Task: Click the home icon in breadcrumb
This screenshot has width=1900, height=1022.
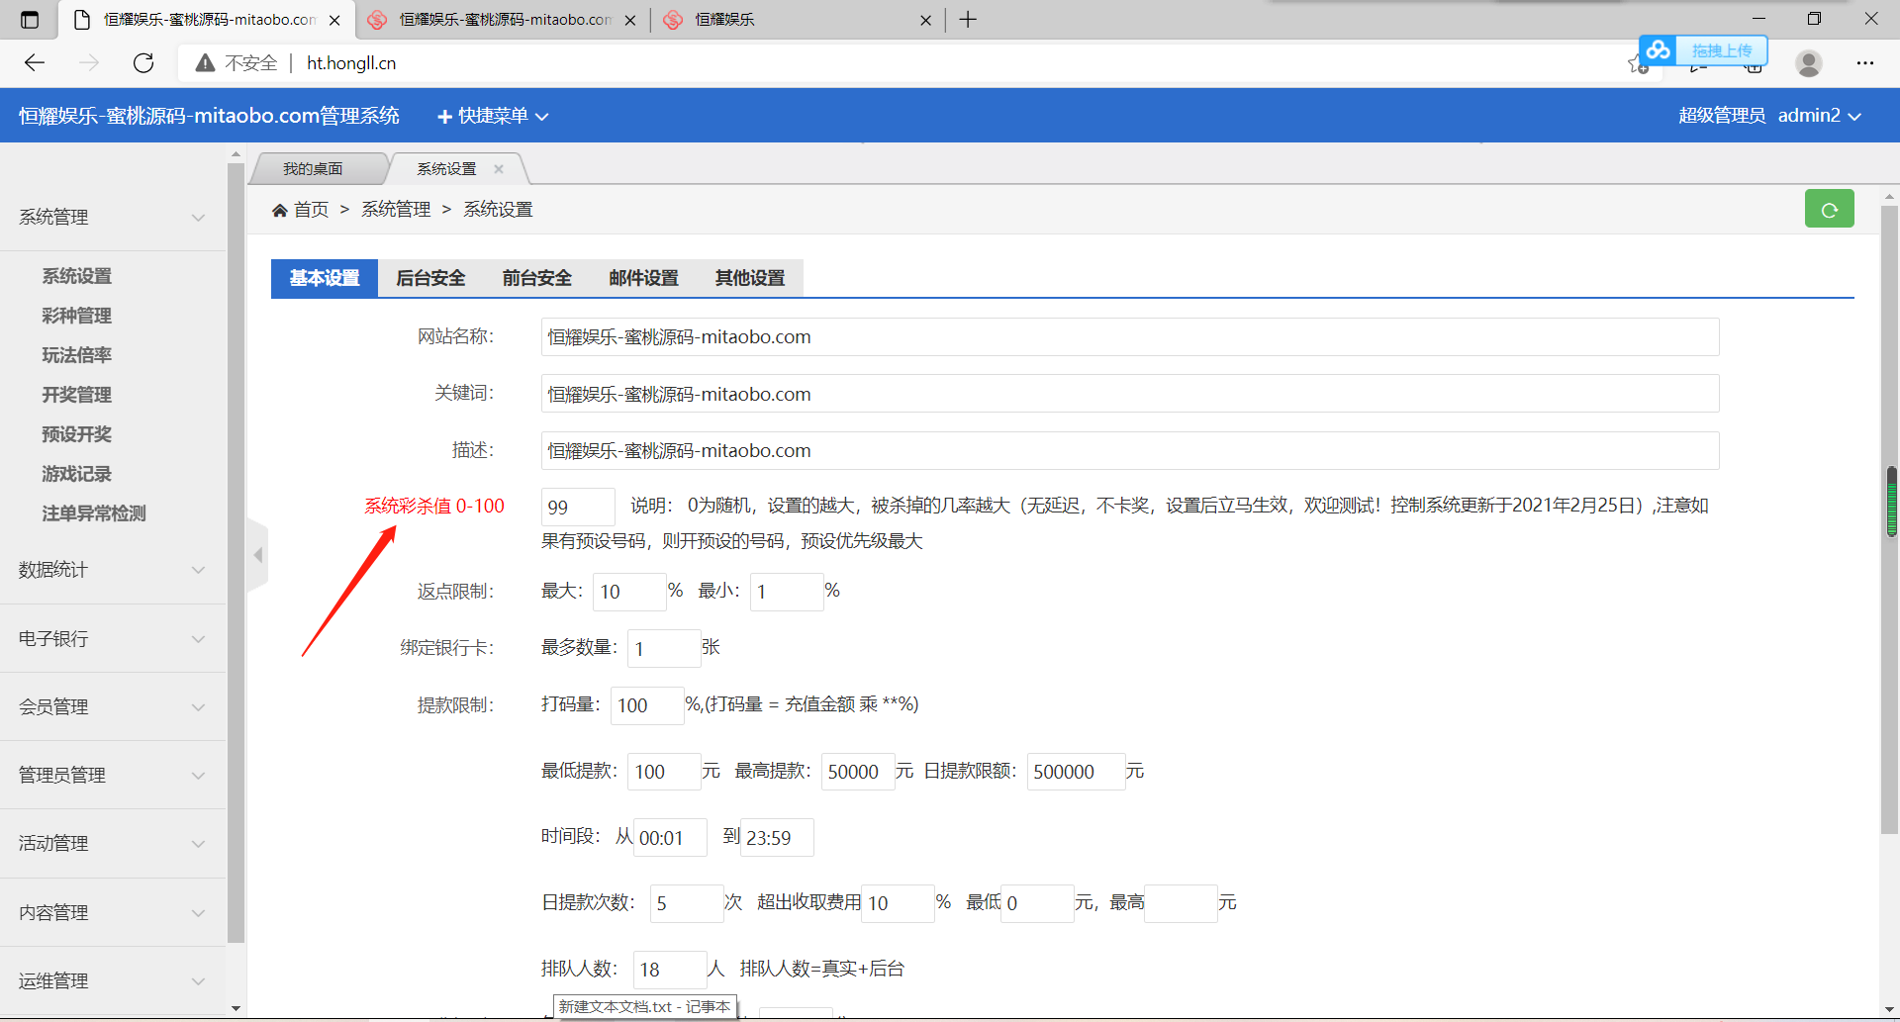Action: (x=280, y=210)
